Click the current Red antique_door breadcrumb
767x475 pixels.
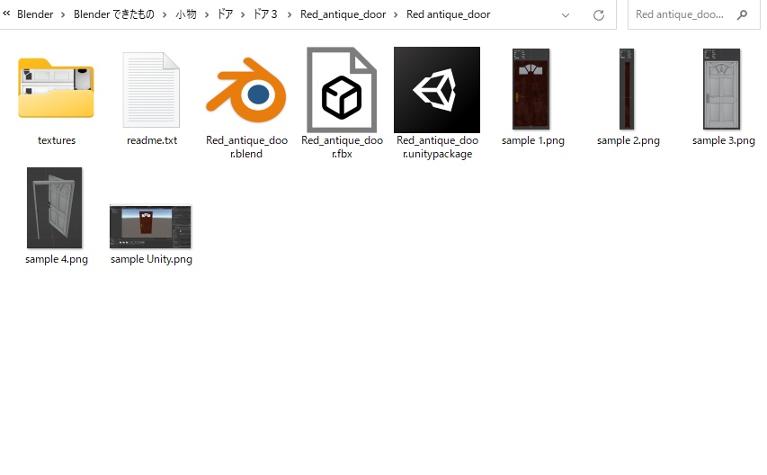(448, 14)
